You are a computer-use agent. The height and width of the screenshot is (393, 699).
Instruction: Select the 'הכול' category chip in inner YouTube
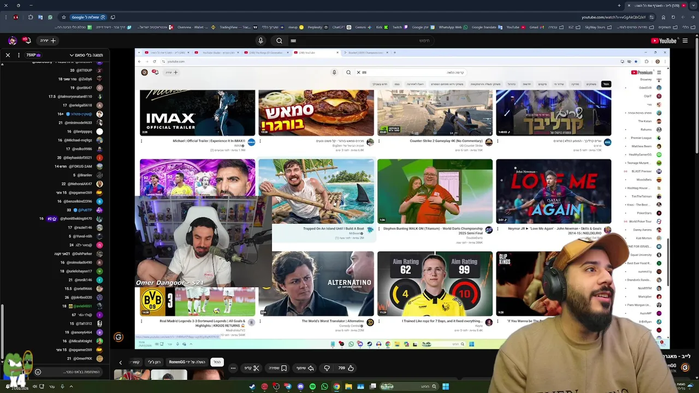pos(606,84)
